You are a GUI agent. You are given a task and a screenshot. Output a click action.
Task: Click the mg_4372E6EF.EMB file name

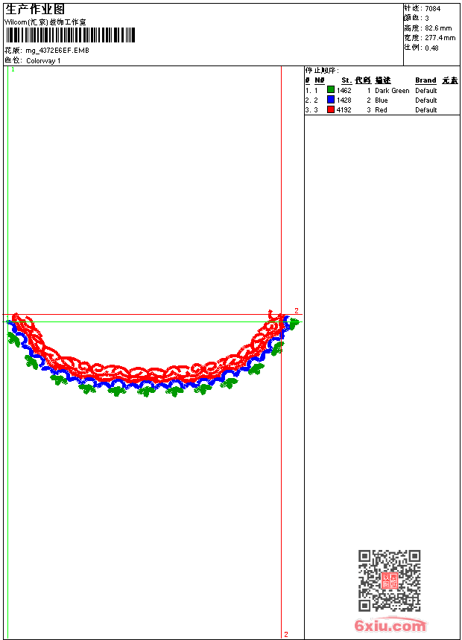(x=57, y=51)
